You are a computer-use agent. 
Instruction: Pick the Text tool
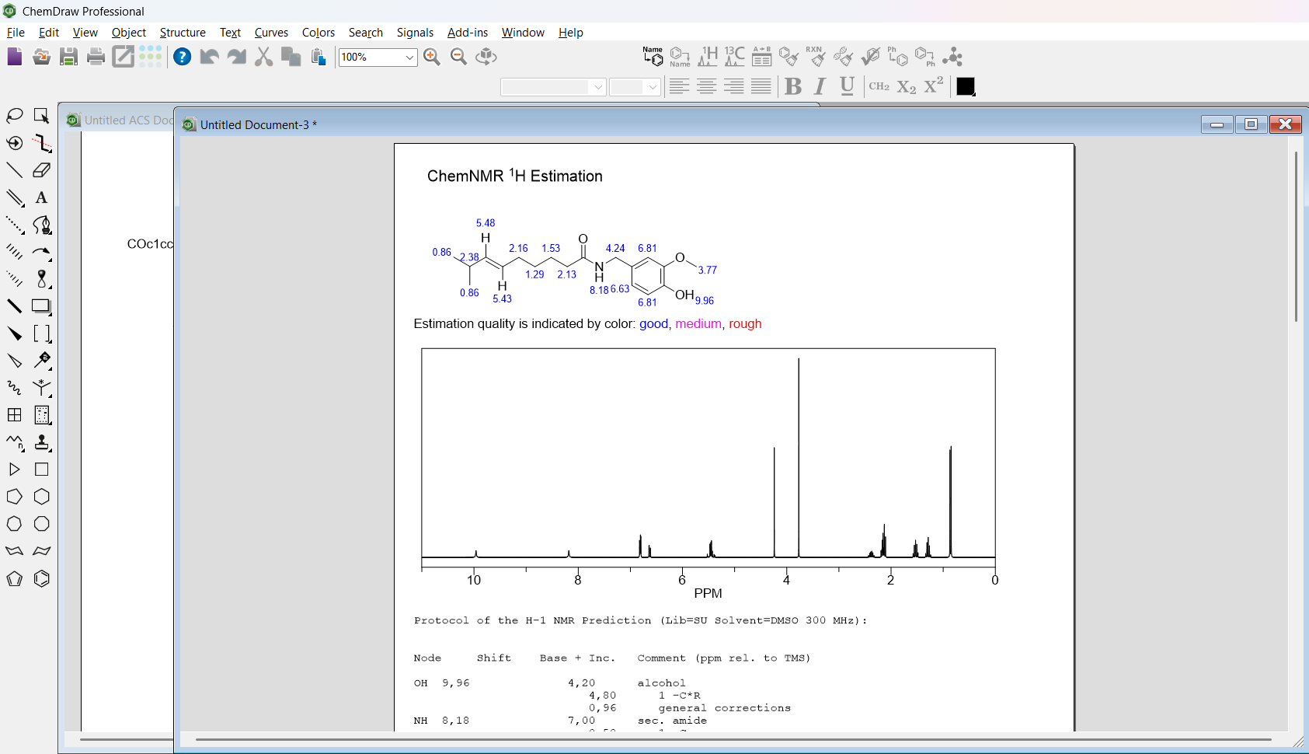(x=42, y=197)
